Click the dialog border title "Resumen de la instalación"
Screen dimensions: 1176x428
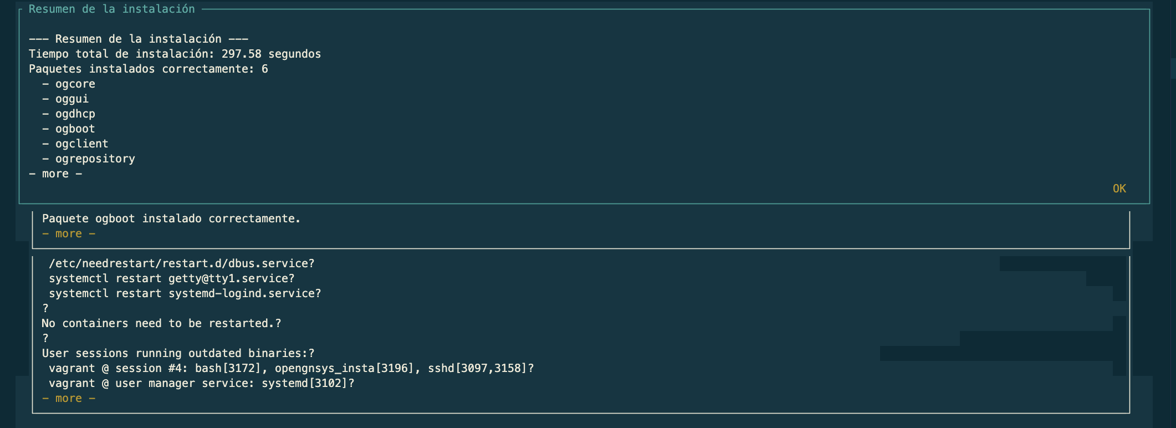pyautogui.click(x=111, y=9)
